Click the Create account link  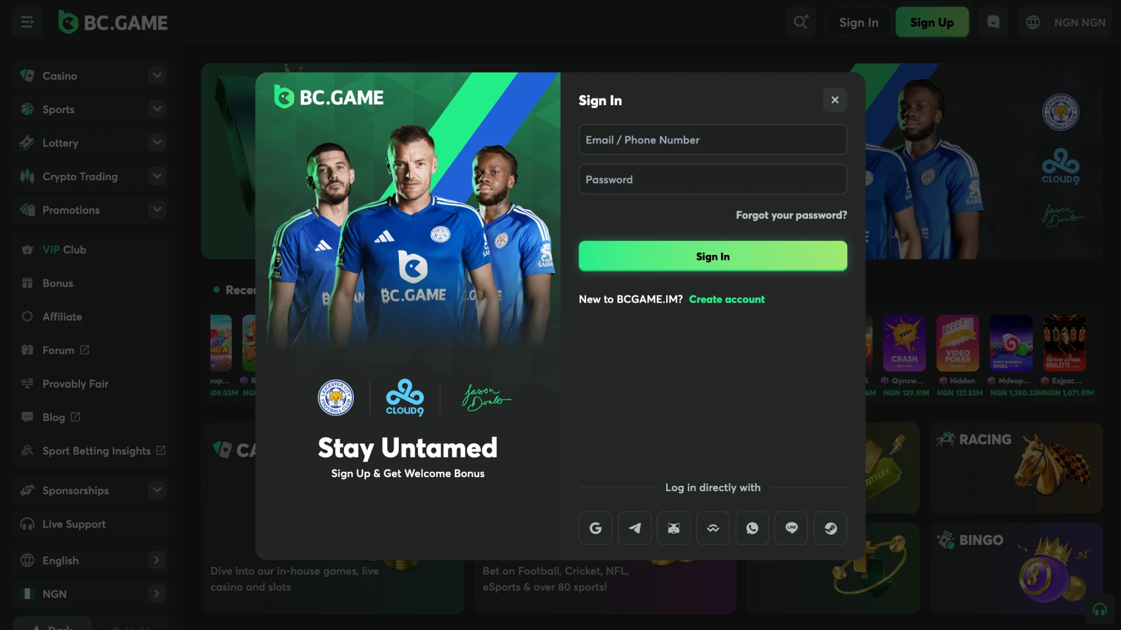point(727,297)
